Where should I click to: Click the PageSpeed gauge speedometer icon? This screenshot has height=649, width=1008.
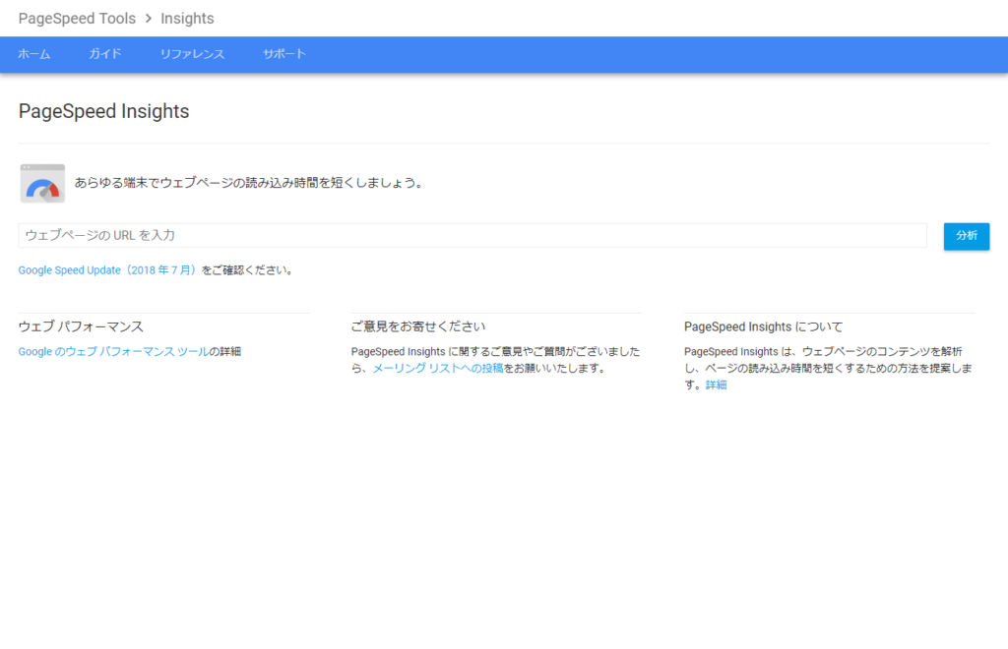point(42,184)
